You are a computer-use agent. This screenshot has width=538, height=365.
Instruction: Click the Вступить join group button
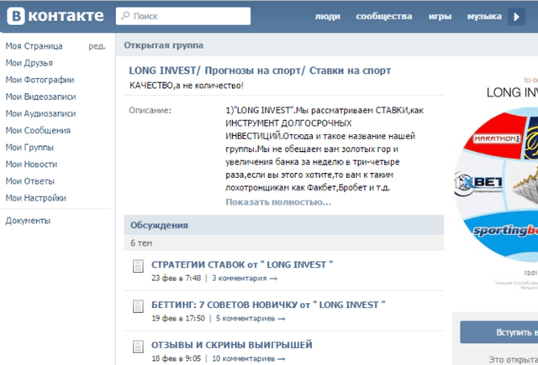click(x=498, y=332)
